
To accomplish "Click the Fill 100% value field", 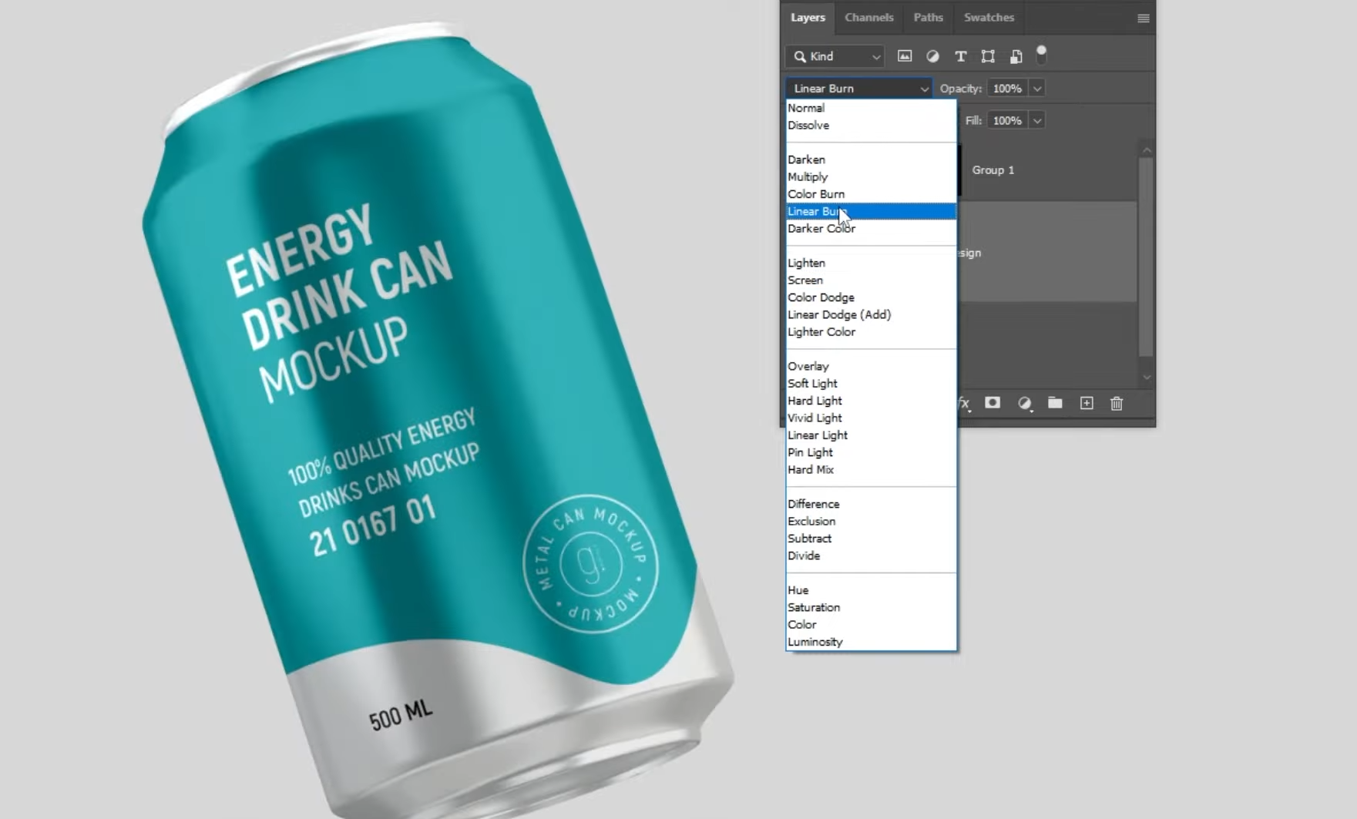I will pos(1007,120).
